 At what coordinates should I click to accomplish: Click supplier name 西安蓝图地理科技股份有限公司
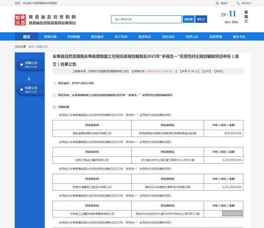tap(92, 133)
